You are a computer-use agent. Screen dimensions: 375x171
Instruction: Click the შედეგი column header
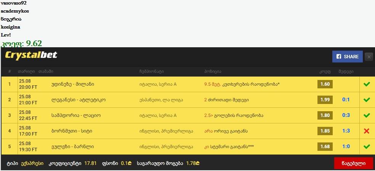346,72
